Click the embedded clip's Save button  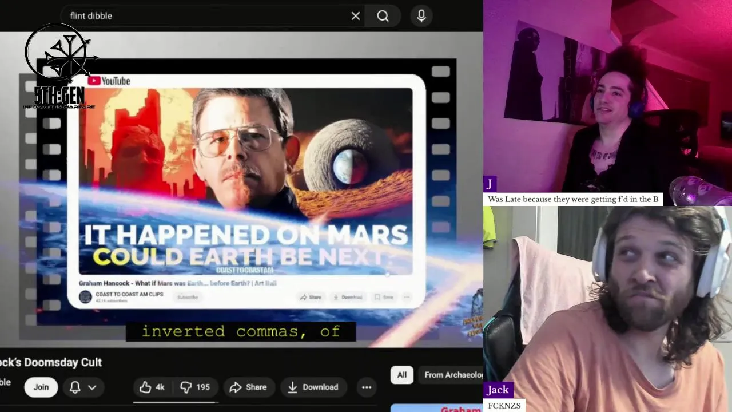coord(384,297)
